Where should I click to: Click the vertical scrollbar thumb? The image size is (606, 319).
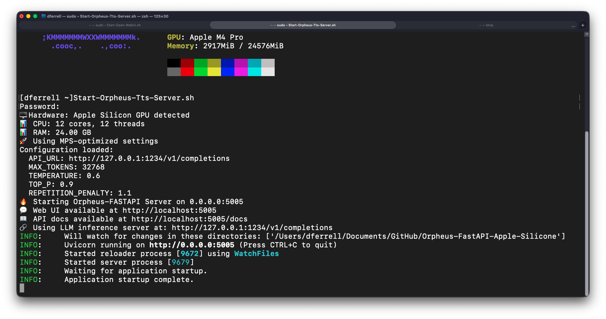587,209
